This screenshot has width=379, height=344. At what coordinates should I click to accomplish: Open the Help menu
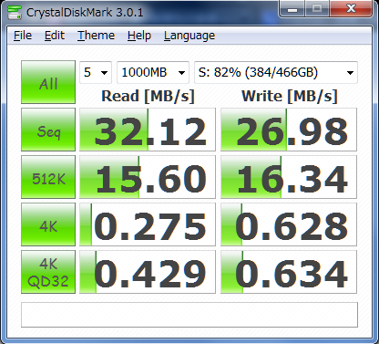coord(139,36)
